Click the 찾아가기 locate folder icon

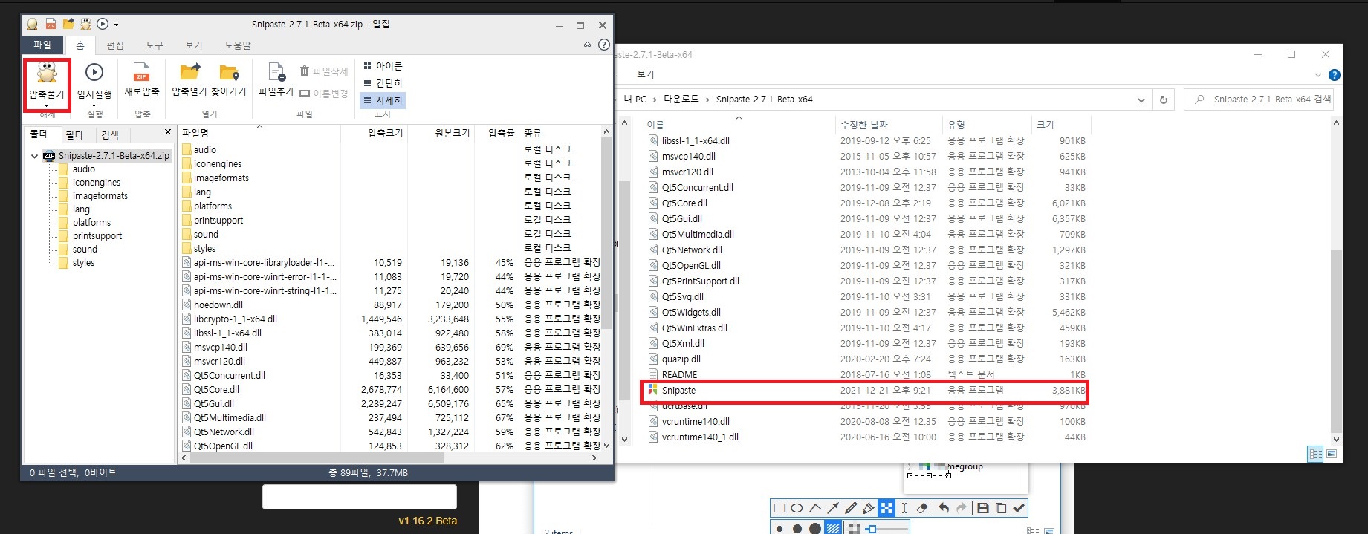229,72
